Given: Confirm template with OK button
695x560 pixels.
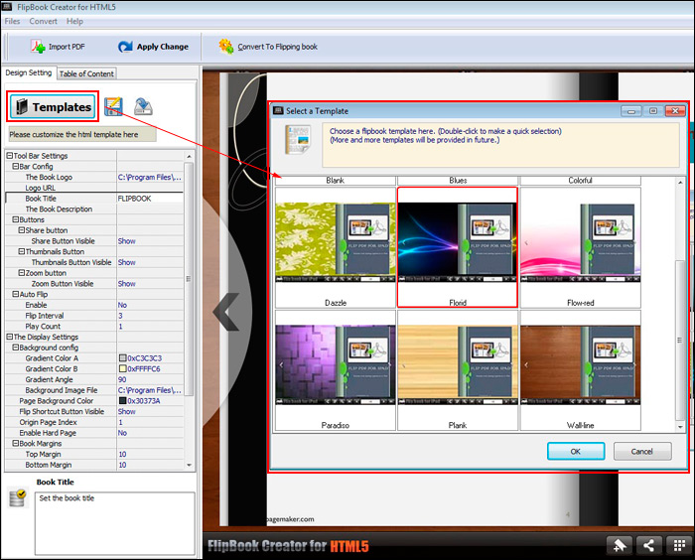Looking at the screenshot, I should 576,452.
